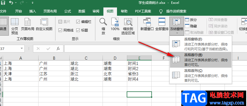The width and height of the screenshot is (247, 106).
Task: Click 同步滚动 synchronous scrolling
Action: pyautogui.click(x=218, y=26)
